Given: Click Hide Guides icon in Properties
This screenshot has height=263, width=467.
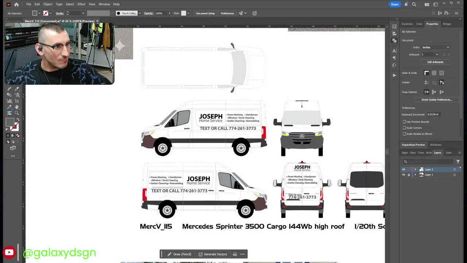Looking at the screenshot, I should pos(427,83).
